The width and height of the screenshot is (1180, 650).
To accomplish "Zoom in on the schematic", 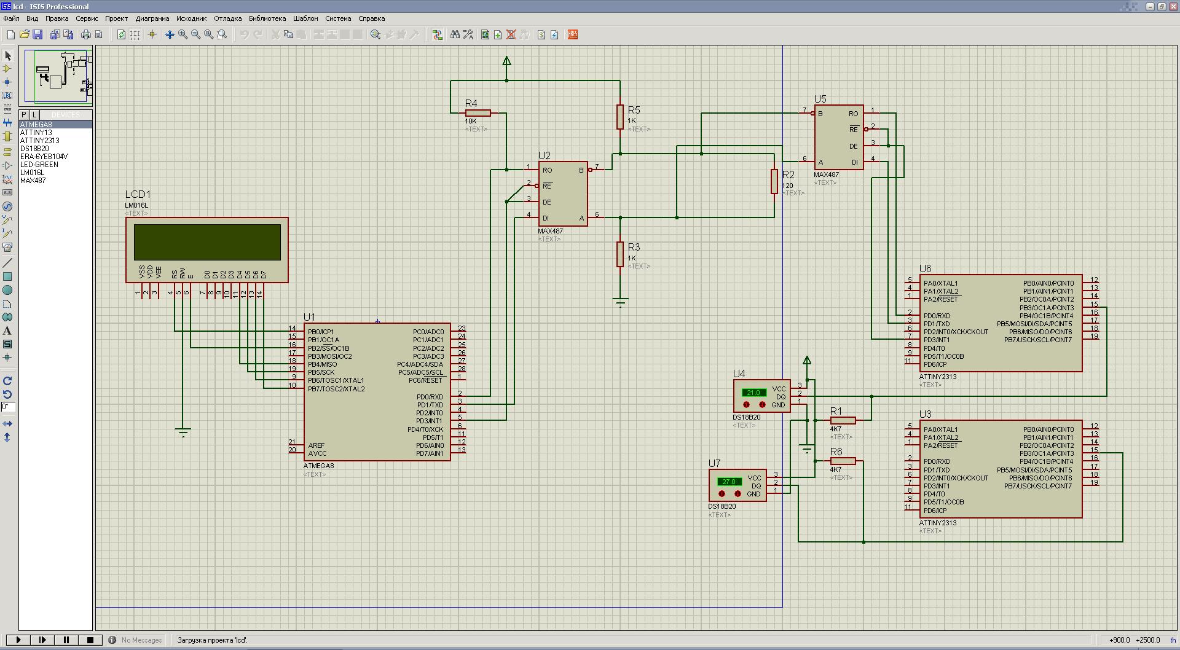I will 183,35.
